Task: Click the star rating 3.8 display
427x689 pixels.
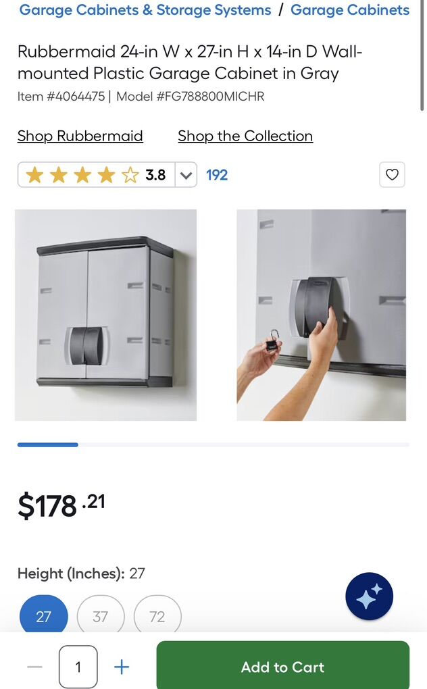Action: point(96,175)
